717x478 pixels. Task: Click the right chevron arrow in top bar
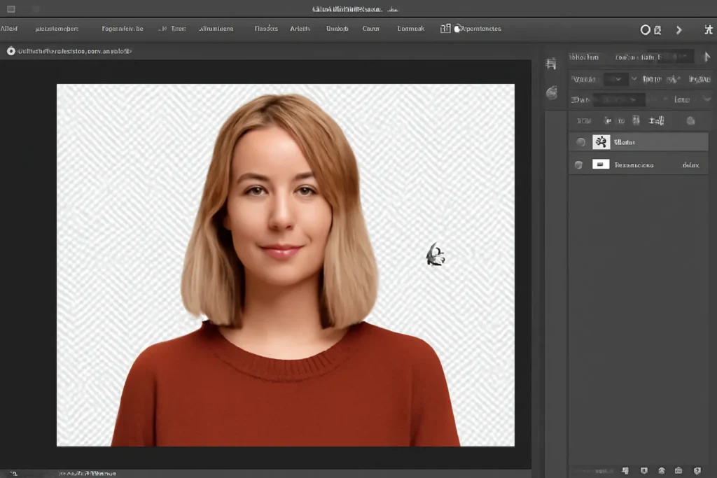[x=679, y=29]
